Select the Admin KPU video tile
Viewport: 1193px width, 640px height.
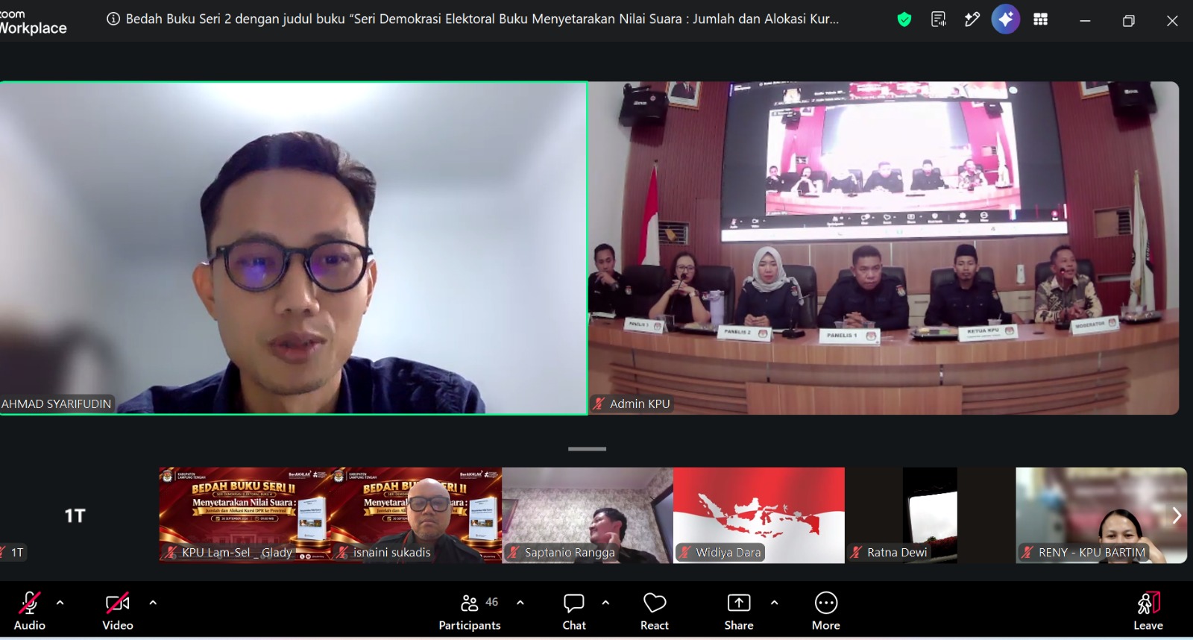884,248
